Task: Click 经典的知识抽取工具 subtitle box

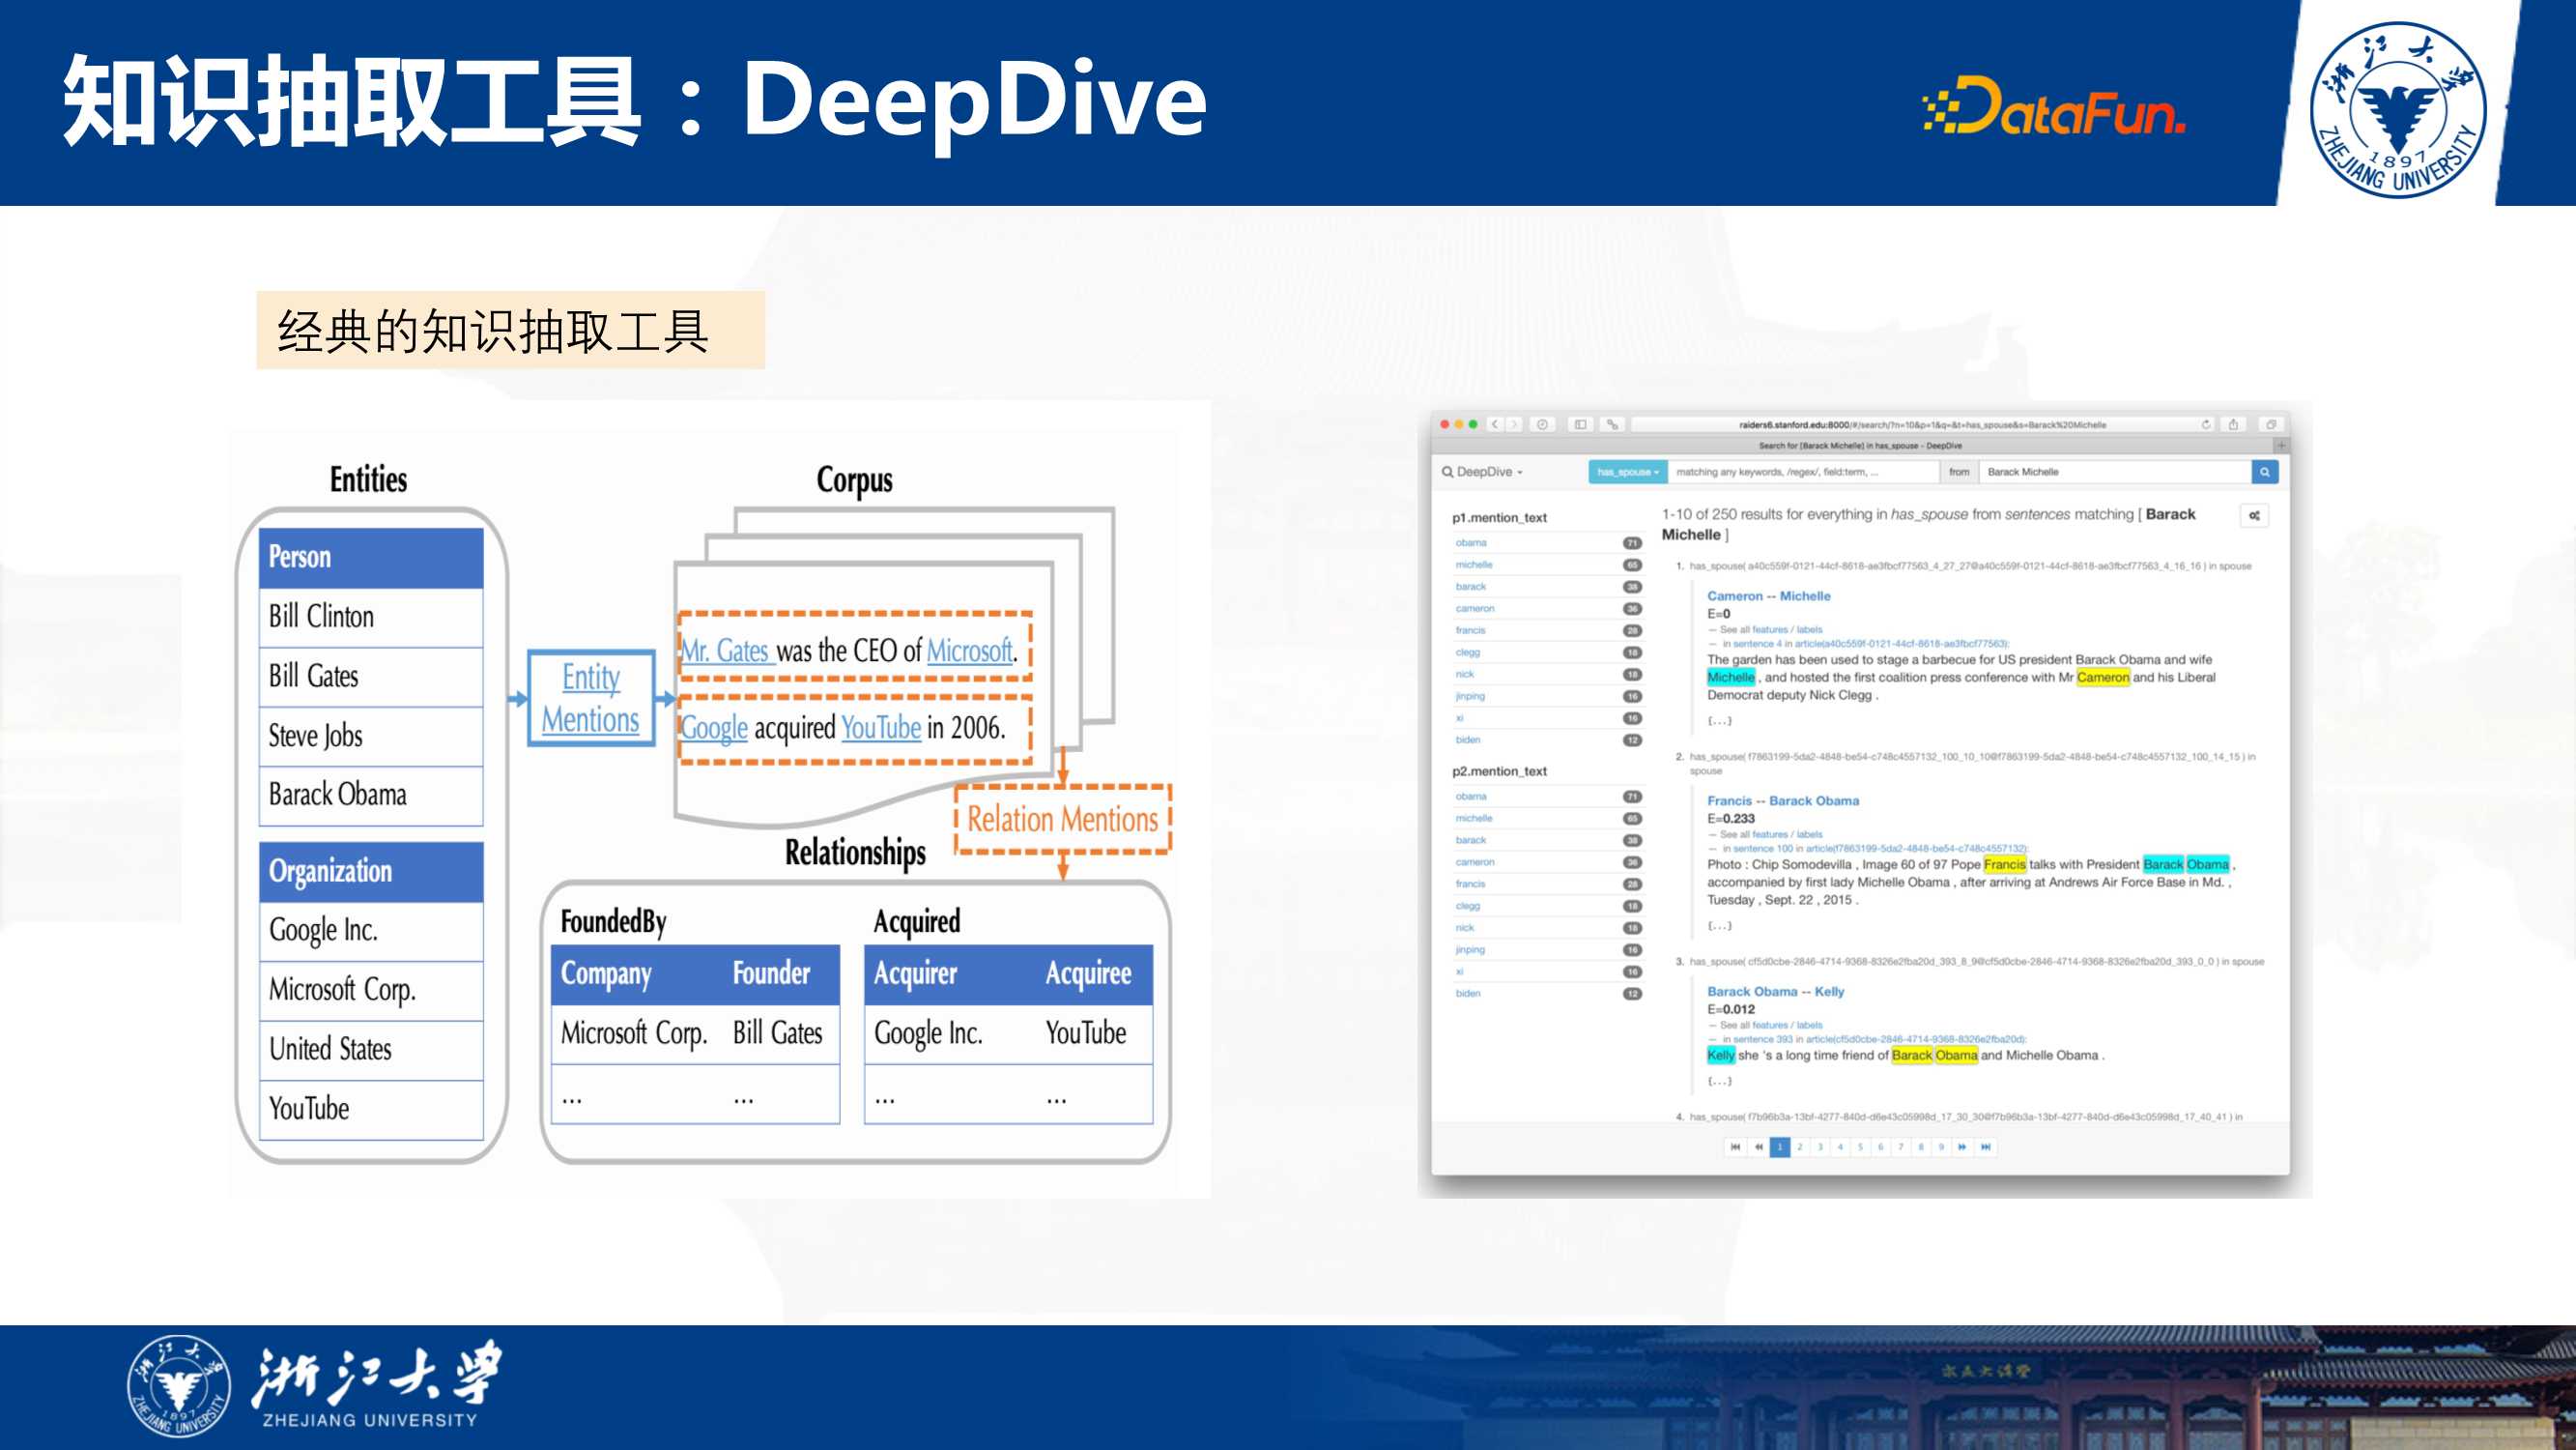Action: click(510, 331)
